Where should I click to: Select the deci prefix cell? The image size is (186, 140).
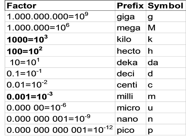tap(125, 74)
